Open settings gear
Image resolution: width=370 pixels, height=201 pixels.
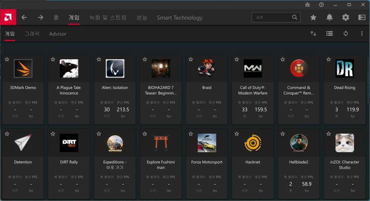click(x=346, y=17)
